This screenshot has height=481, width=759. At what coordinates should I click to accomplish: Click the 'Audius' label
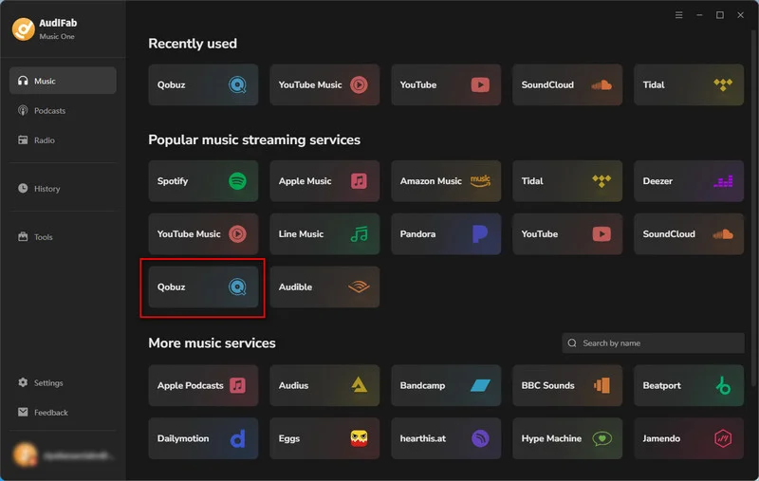(x=293, y=385)
